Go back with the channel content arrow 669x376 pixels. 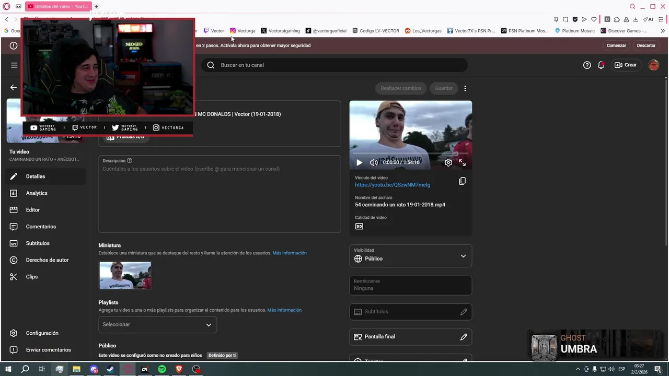[14, 88]
